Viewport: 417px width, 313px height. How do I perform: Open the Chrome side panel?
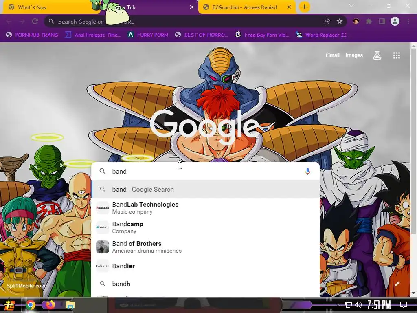[x=382, y=22]
